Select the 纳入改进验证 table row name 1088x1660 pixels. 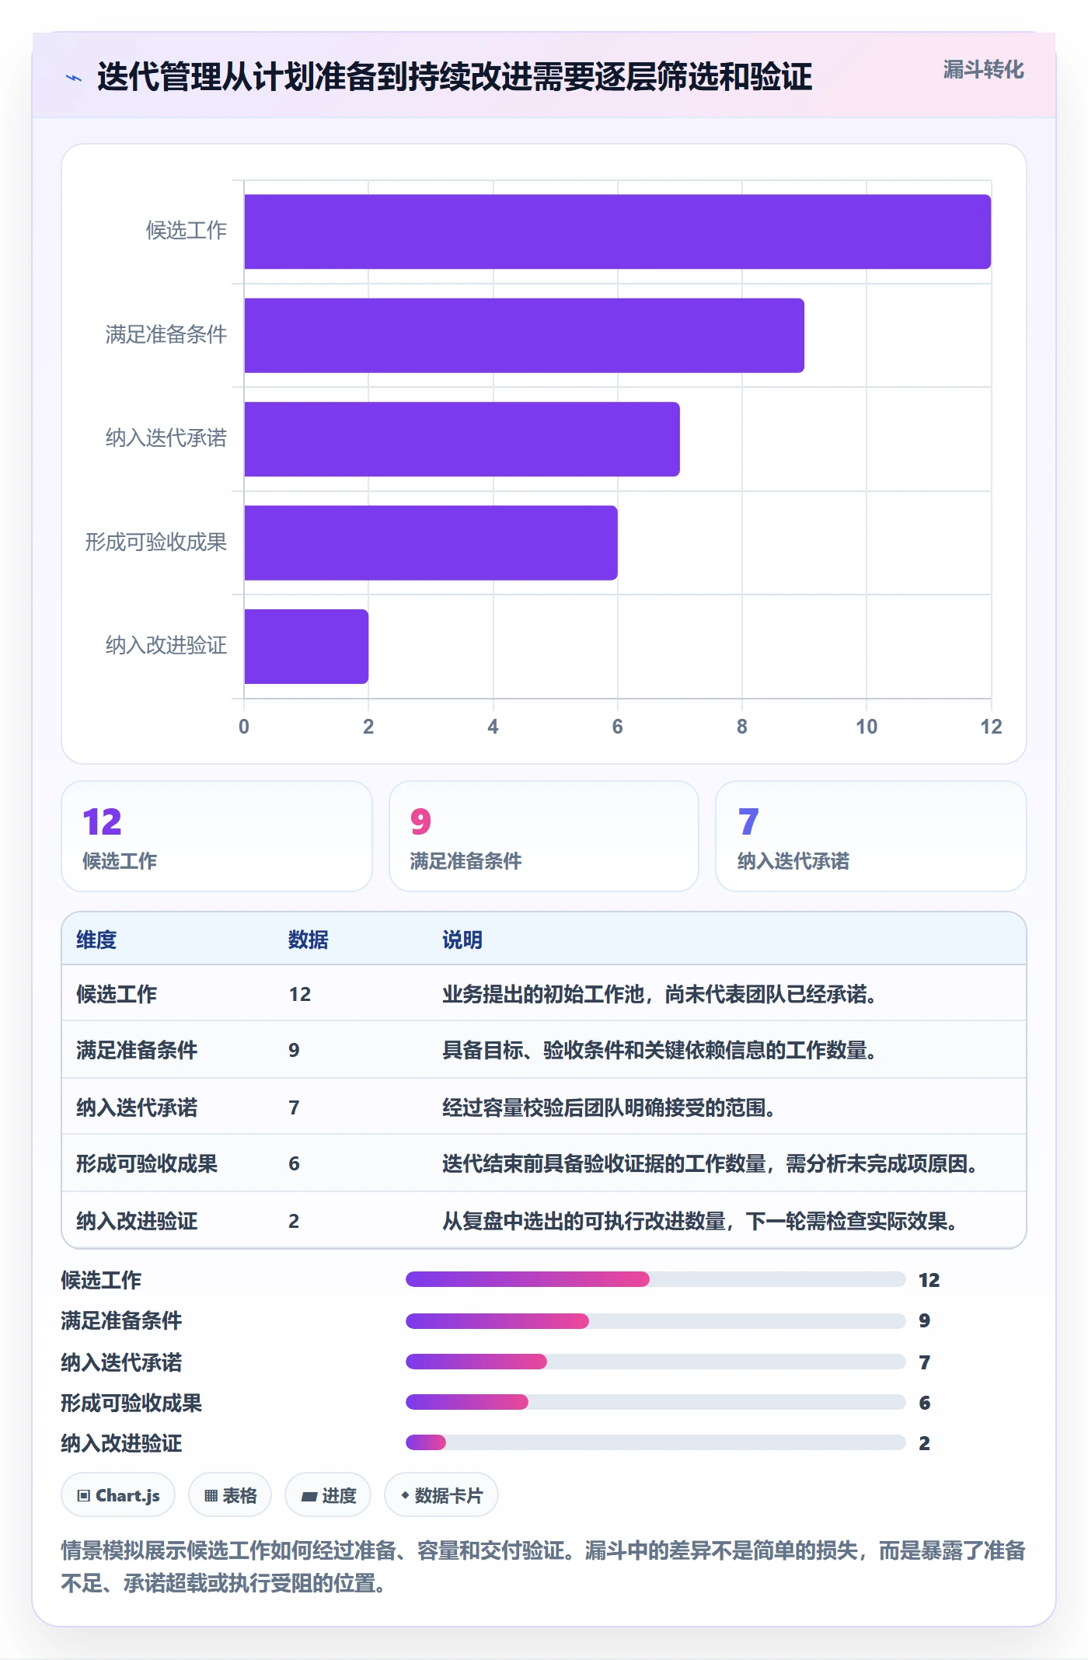(137, 1221)
